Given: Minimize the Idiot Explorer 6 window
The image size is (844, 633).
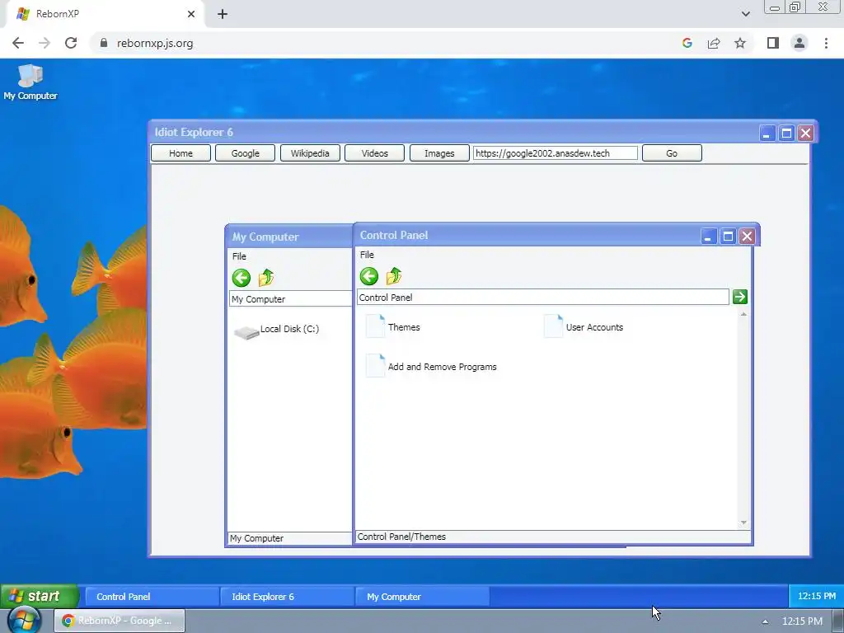Looking at the screenshot, I should tap(767, 133).
